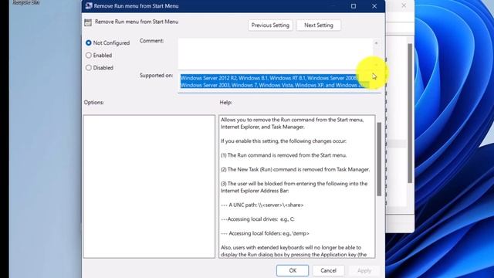Maximize the Remove Run menu dialog

click(x=354, y=6)
